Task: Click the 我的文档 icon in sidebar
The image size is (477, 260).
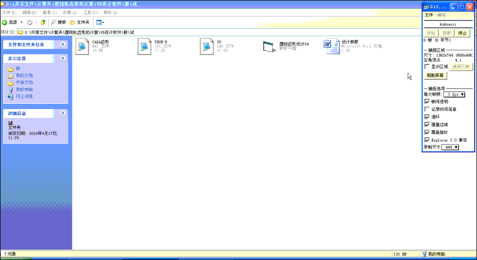Action: (x=11, y=76)
